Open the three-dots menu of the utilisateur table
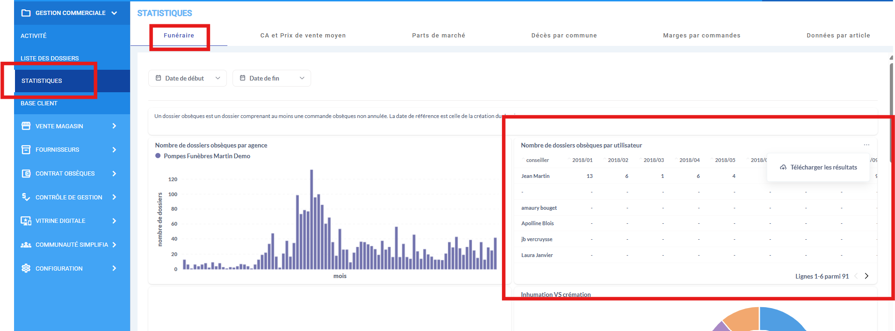 [x=866, y=145]
